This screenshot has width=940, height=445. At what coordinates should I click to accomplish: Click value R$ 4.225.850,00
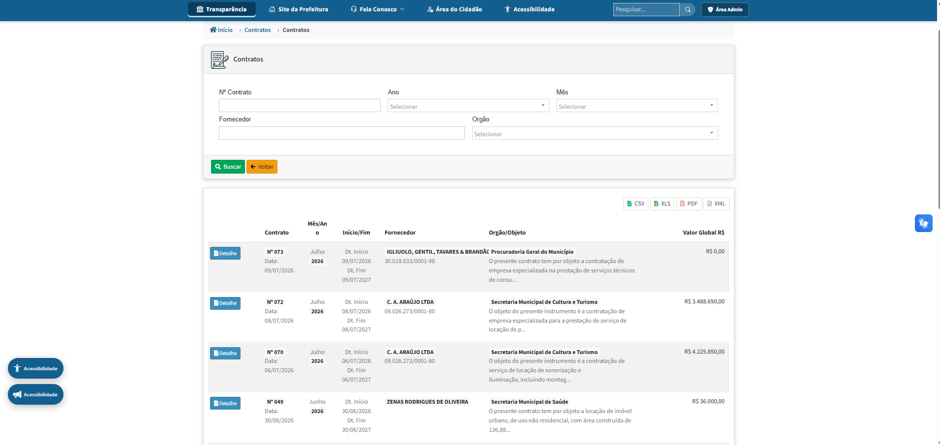[x=704, y=352]
